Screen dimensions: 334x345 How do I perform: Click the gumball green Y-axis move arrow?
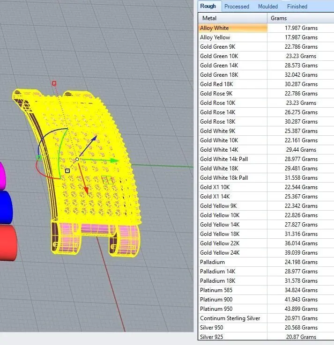[x=114, y=161]
